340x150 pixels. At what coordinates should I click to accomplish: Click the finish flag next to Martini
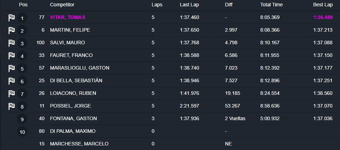click(12, 30)
